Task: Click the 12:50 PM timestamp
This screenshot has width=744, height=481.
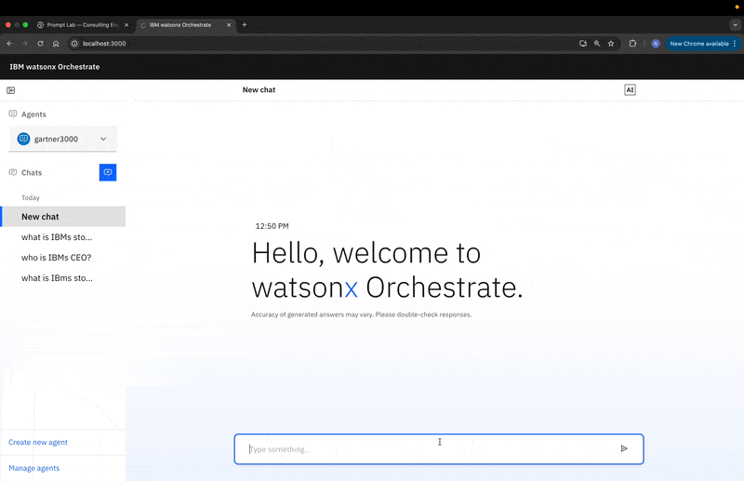Action: click(272, 226)
